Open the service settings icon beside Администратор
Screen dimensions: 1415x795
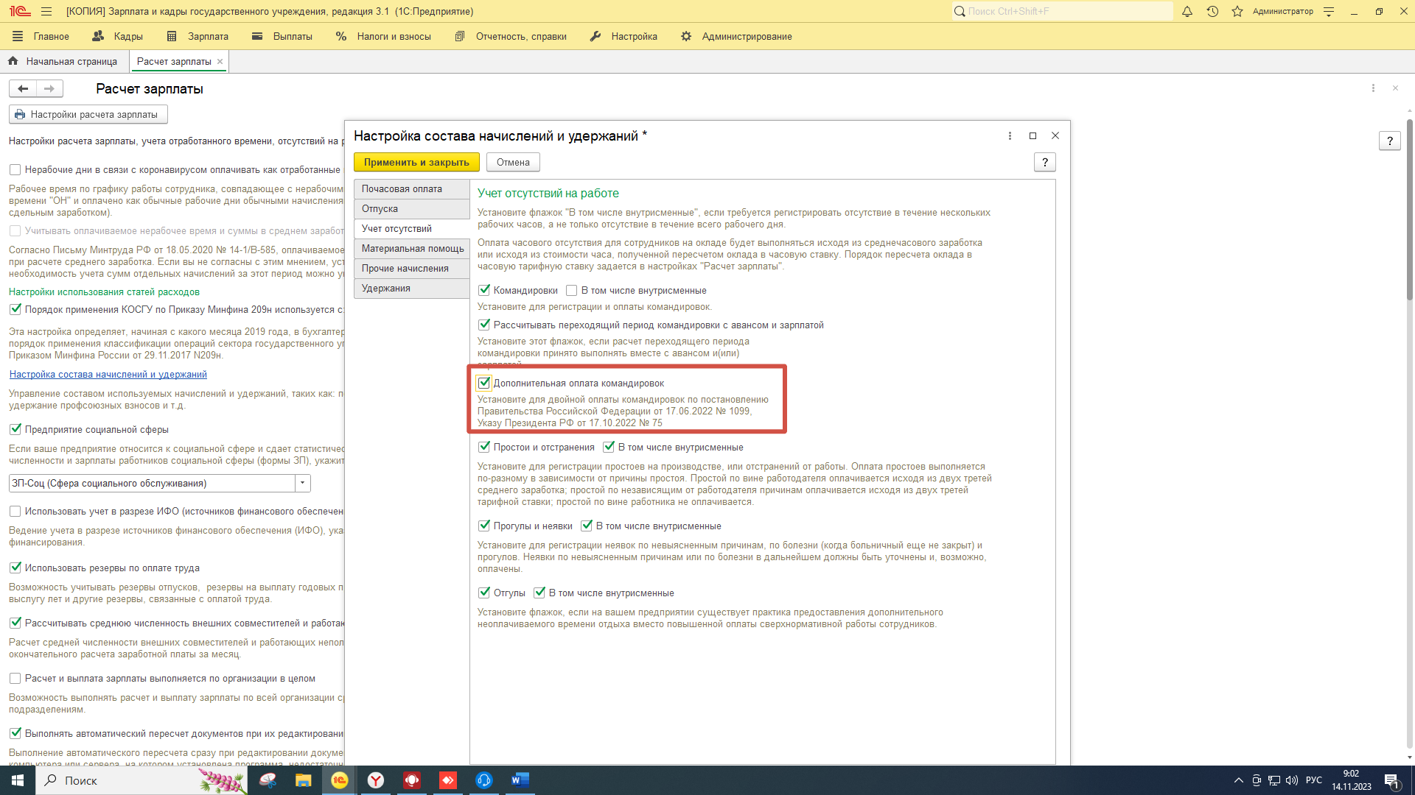pyautogui.click(x=1329, y=12)
